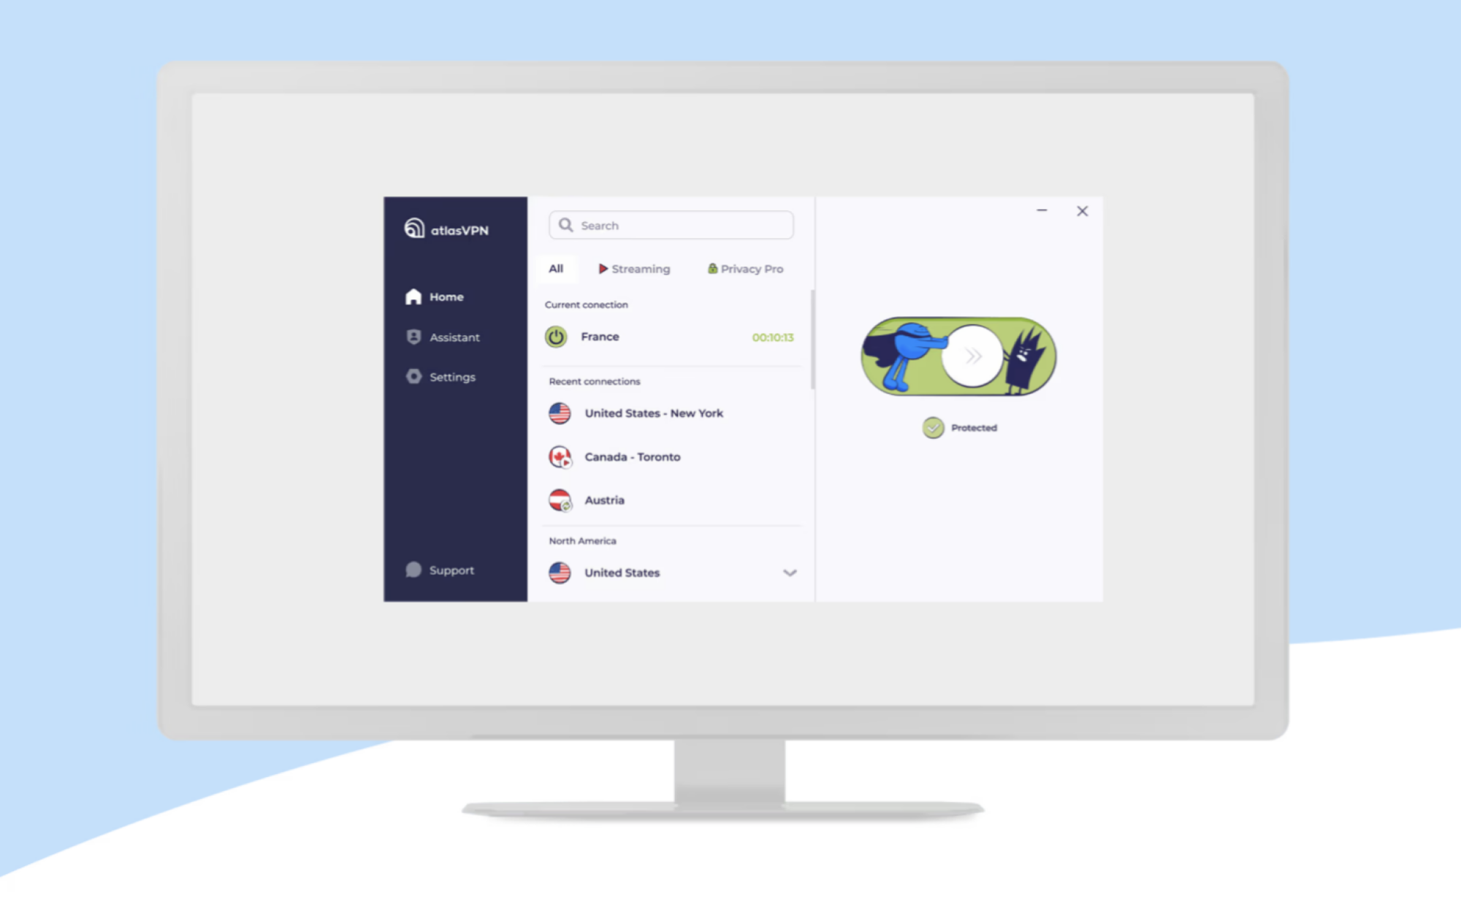The image size is (1461, 899).
Task: Expand the United States server list
Action: (x=791, y=572)
